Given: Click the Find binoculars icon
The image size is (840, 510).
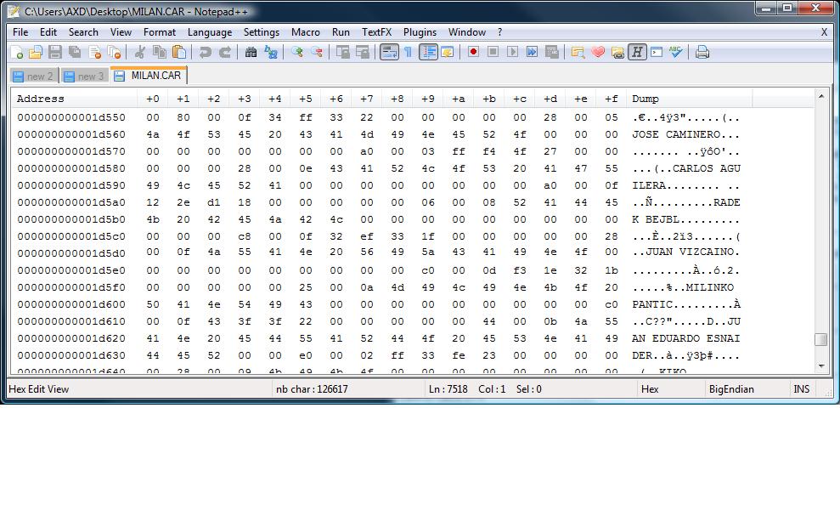Looking at the screenshot, I should pyautogui.click(x=251, y=53).
